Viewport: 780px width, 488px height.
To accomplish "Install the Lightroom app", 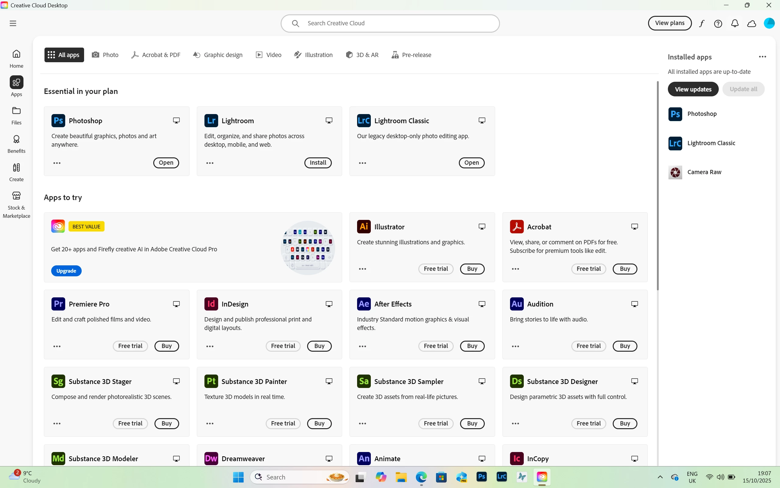I will coord(318,163).
